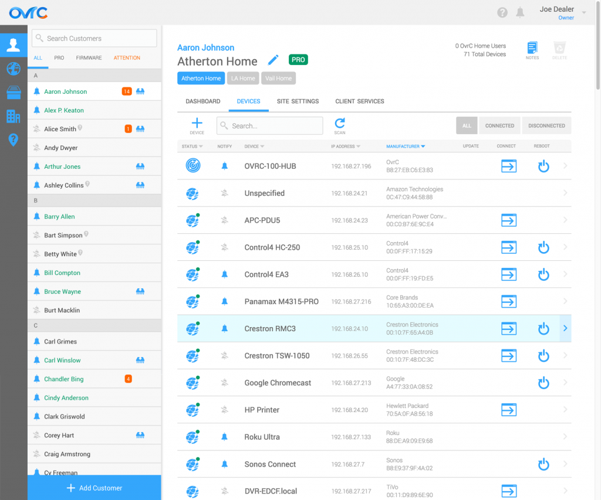Filter customers by PRO tab

tap(59, 58)
